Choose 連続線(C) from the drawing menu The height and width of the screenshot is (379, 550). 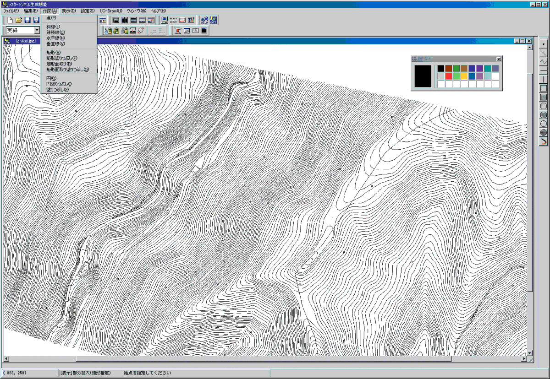coord(69,32)
